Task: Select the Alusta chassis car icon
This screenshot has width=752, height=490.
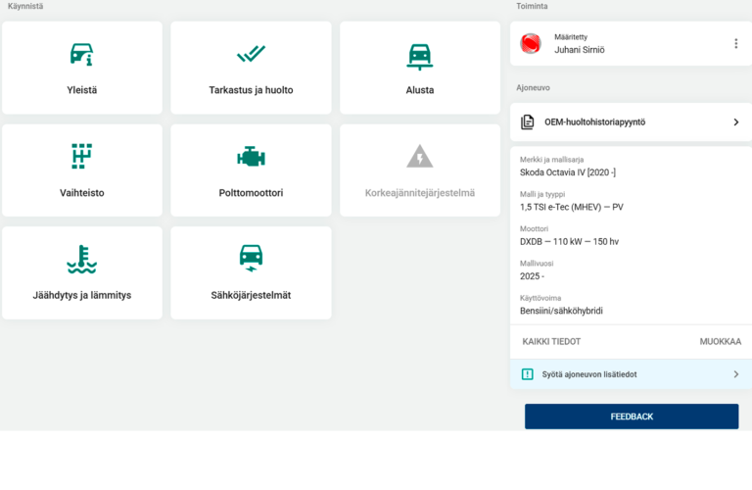Action: [x=420, y=57]
